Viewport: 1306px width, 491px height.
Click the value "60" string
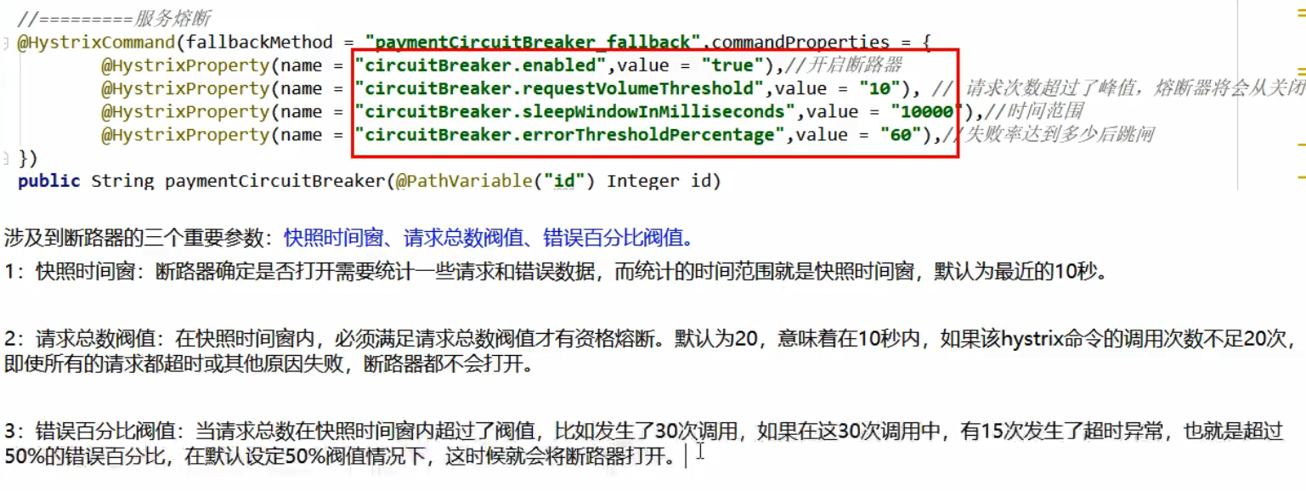pos(901,134)
